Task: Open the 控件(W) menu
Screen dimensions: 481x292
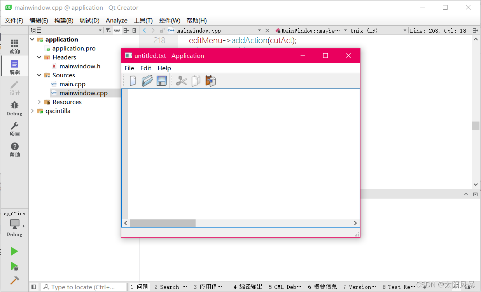Action: coord(170,21)
